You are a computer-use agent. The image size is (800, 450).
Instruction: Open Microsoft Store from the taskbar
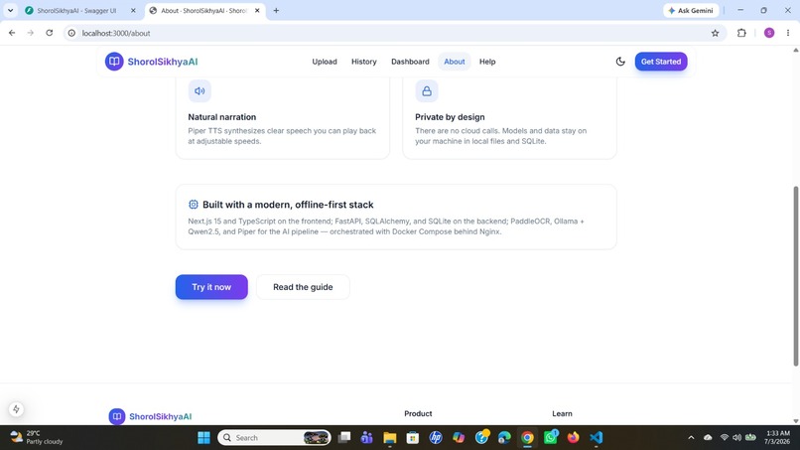[413, 438]
